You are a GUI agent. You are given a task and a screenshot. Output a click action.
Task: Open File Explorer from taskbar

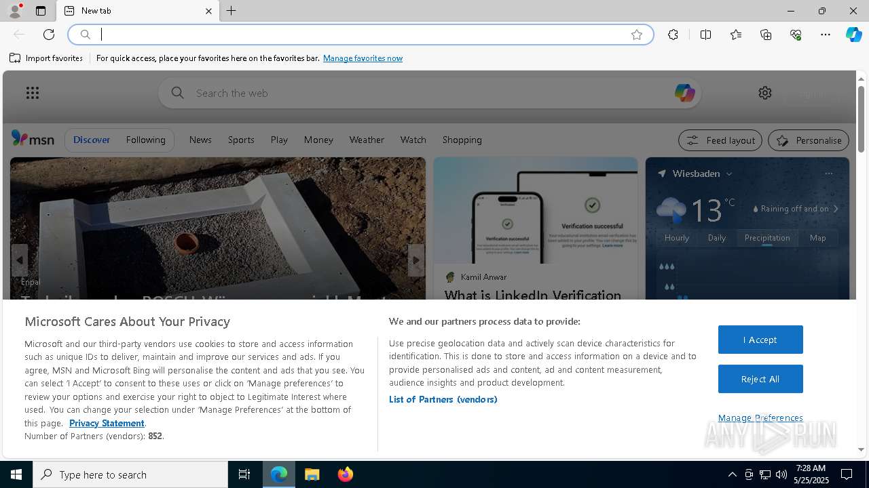coord(312,474)
